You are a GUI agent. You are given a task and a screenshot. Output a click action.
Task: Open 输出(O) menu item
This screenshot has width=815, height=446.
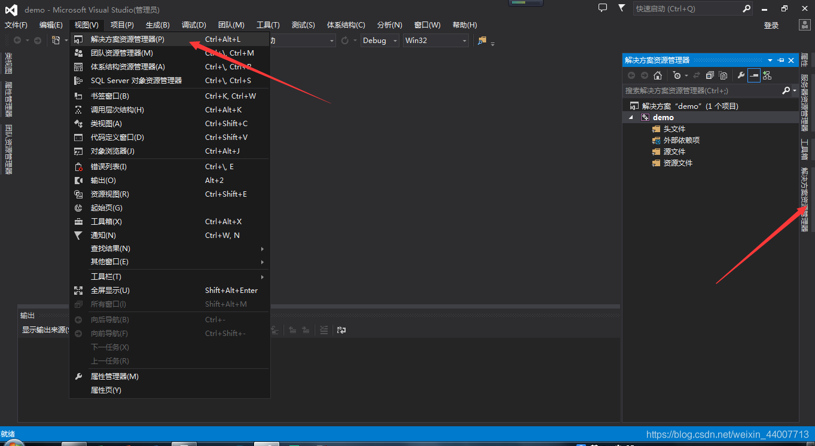pos(170,180)
